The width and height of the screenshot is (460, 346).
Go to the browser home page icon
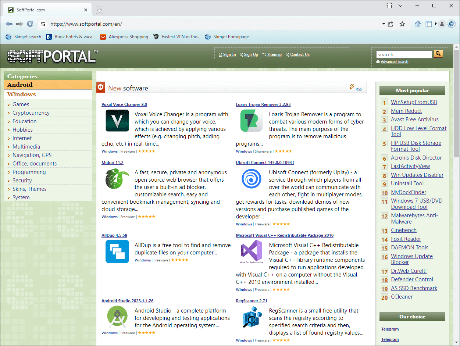pyautogui.click(x=418, y=24)
